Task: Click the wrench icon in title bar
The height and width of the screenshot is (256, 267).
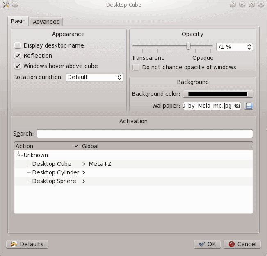Action: (6, 5)
